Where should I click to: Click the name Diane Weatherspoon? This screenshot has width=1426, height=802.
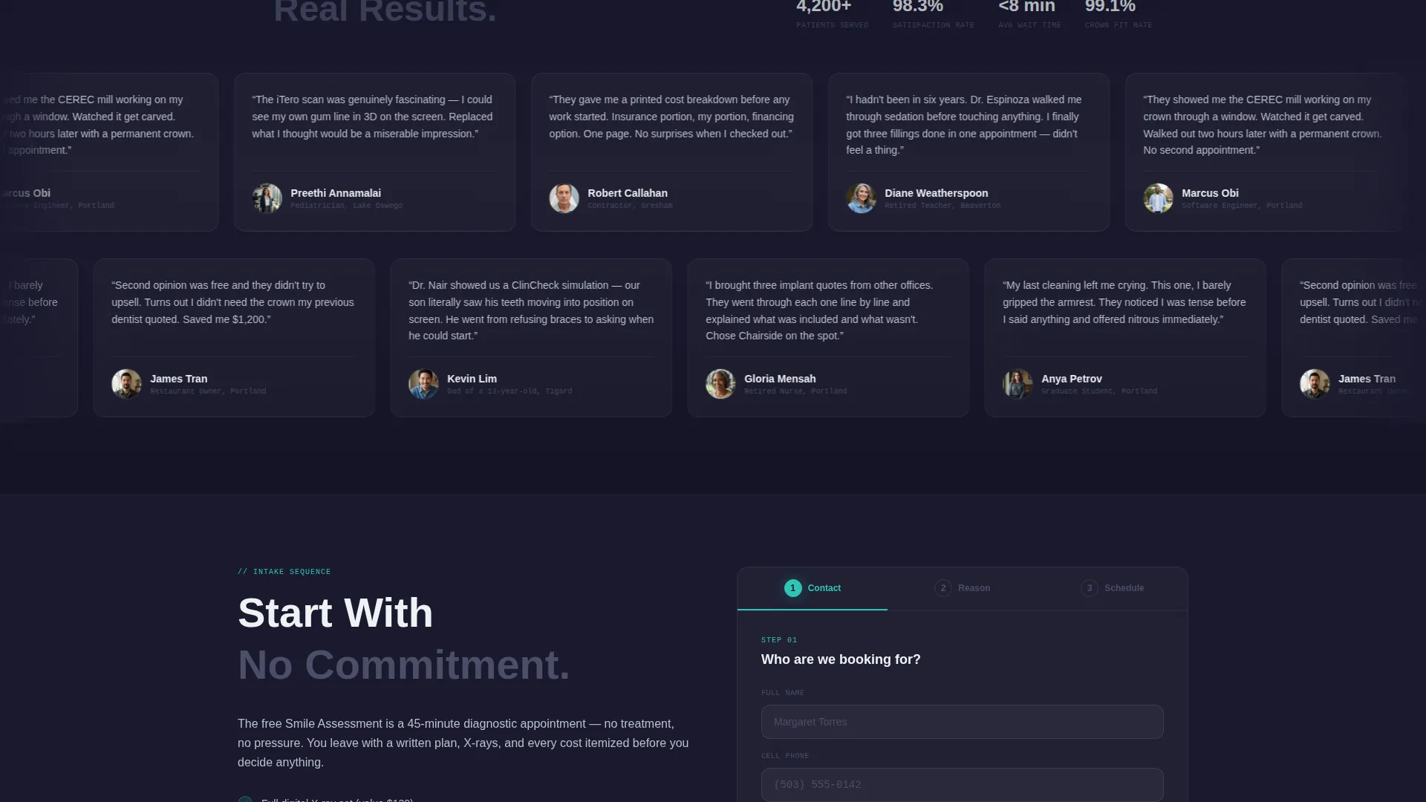pos(936,193)
